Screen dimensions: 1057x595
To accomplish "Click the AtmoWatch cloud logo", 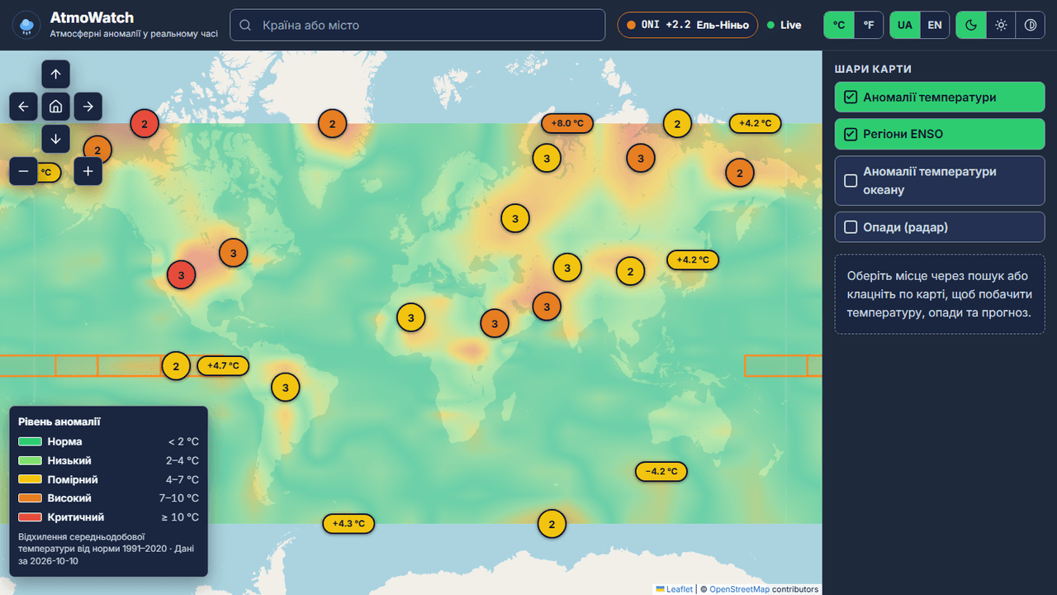I will pos(26,25).
